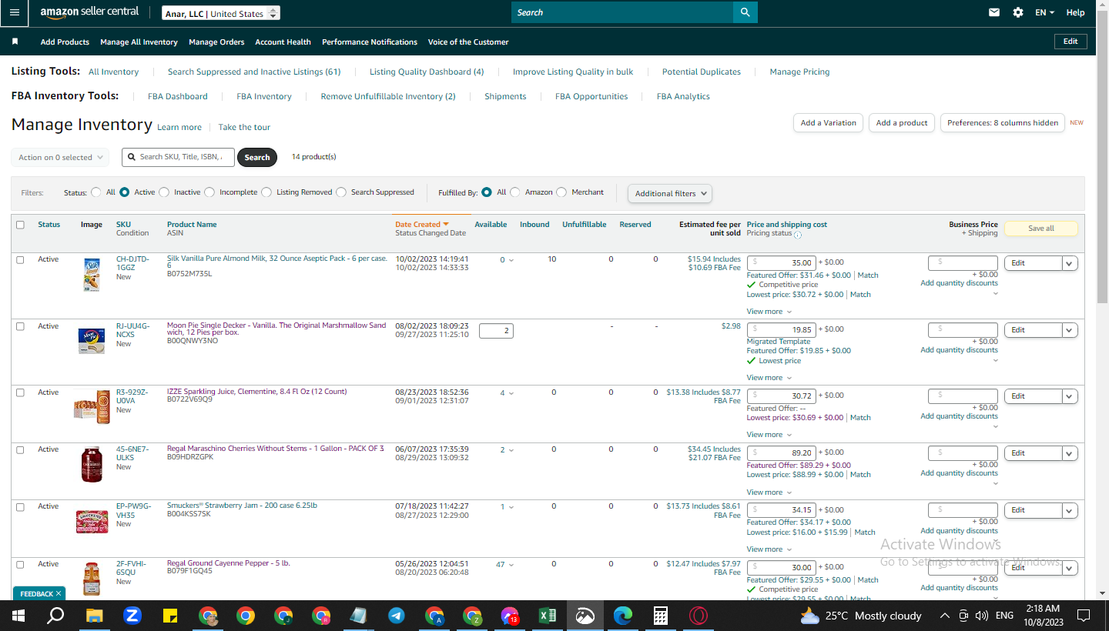Open the Moon Pie product thumbnail
Screen dimensions: 1109x631
(x=92, y=339)
